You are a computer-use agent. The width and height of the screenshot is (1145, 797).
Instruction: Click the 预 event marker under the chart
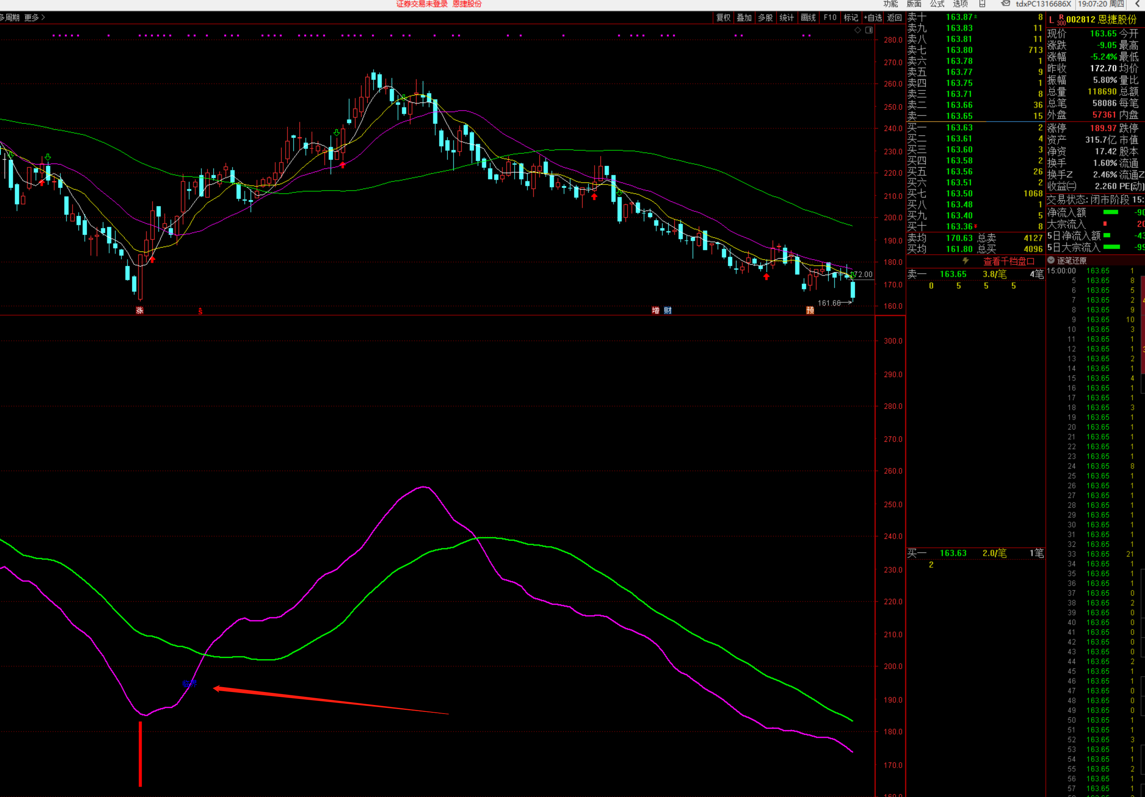(x=810, y=310)
